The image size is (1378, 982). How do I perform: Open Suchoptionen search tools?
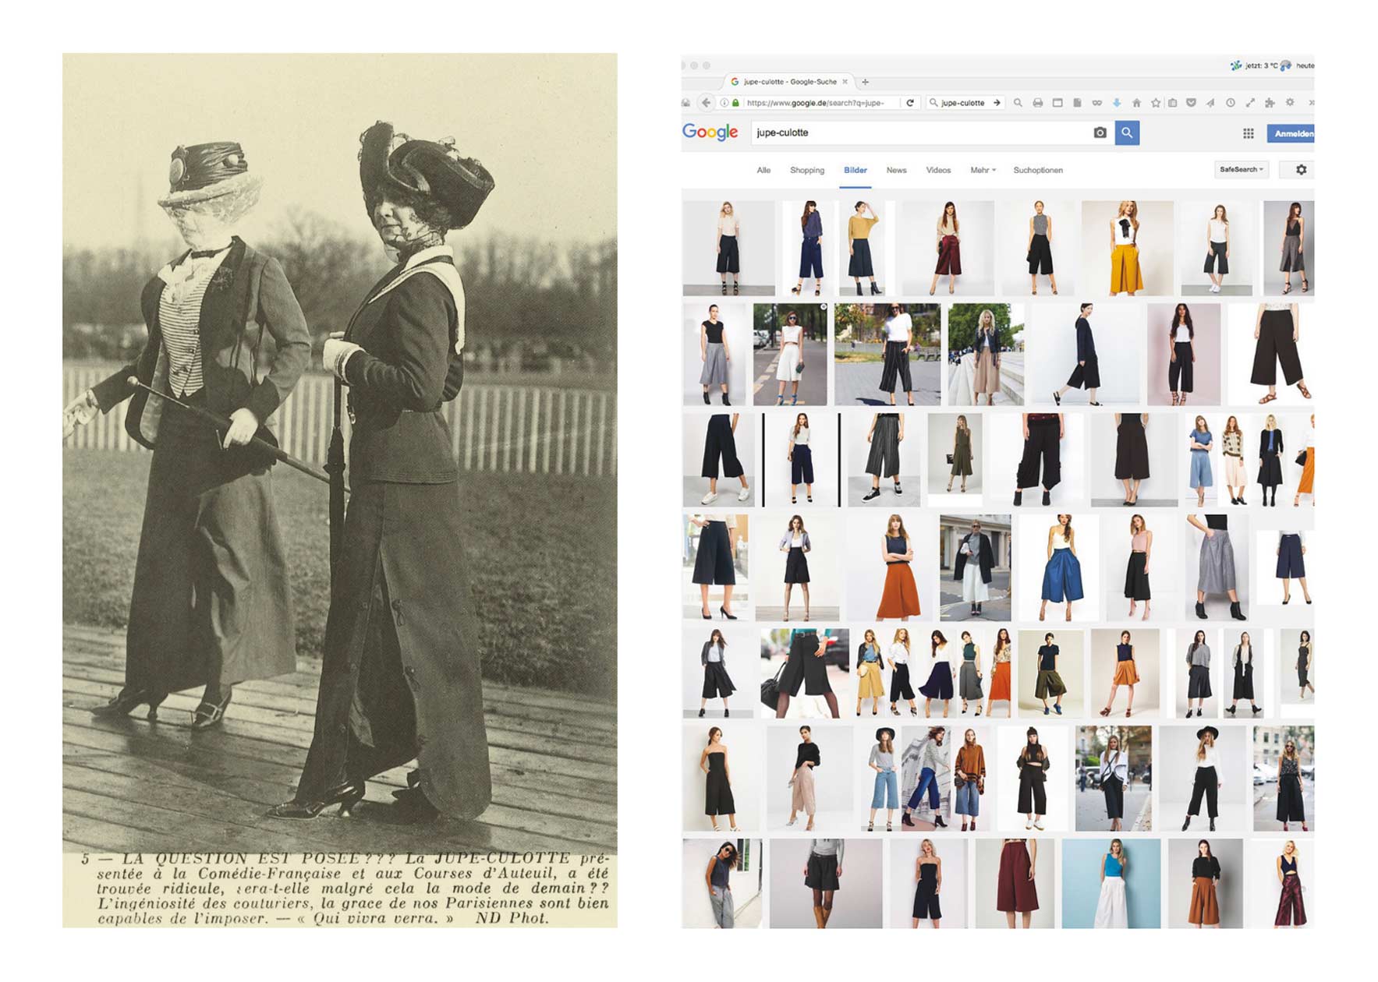(x=1037, y=171)
